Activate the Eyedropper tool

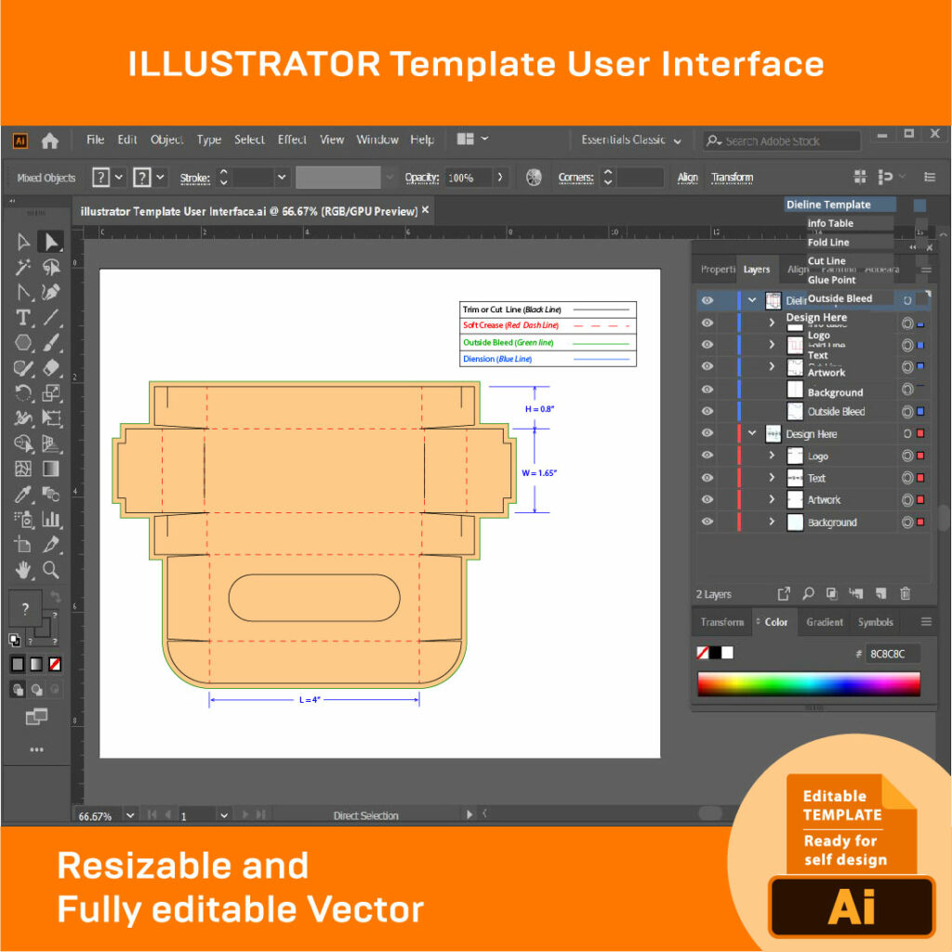[22, 493]
